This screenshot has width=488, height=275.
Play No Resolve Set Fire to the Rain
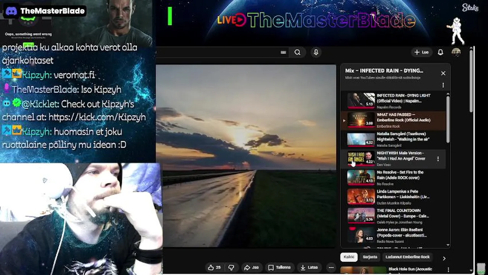pyautogui.click(x=361, y=178)
